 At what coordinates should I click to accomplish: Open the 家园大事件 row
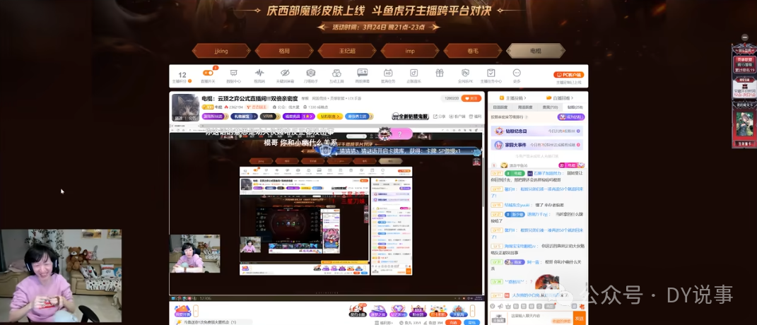click(537, 144)
